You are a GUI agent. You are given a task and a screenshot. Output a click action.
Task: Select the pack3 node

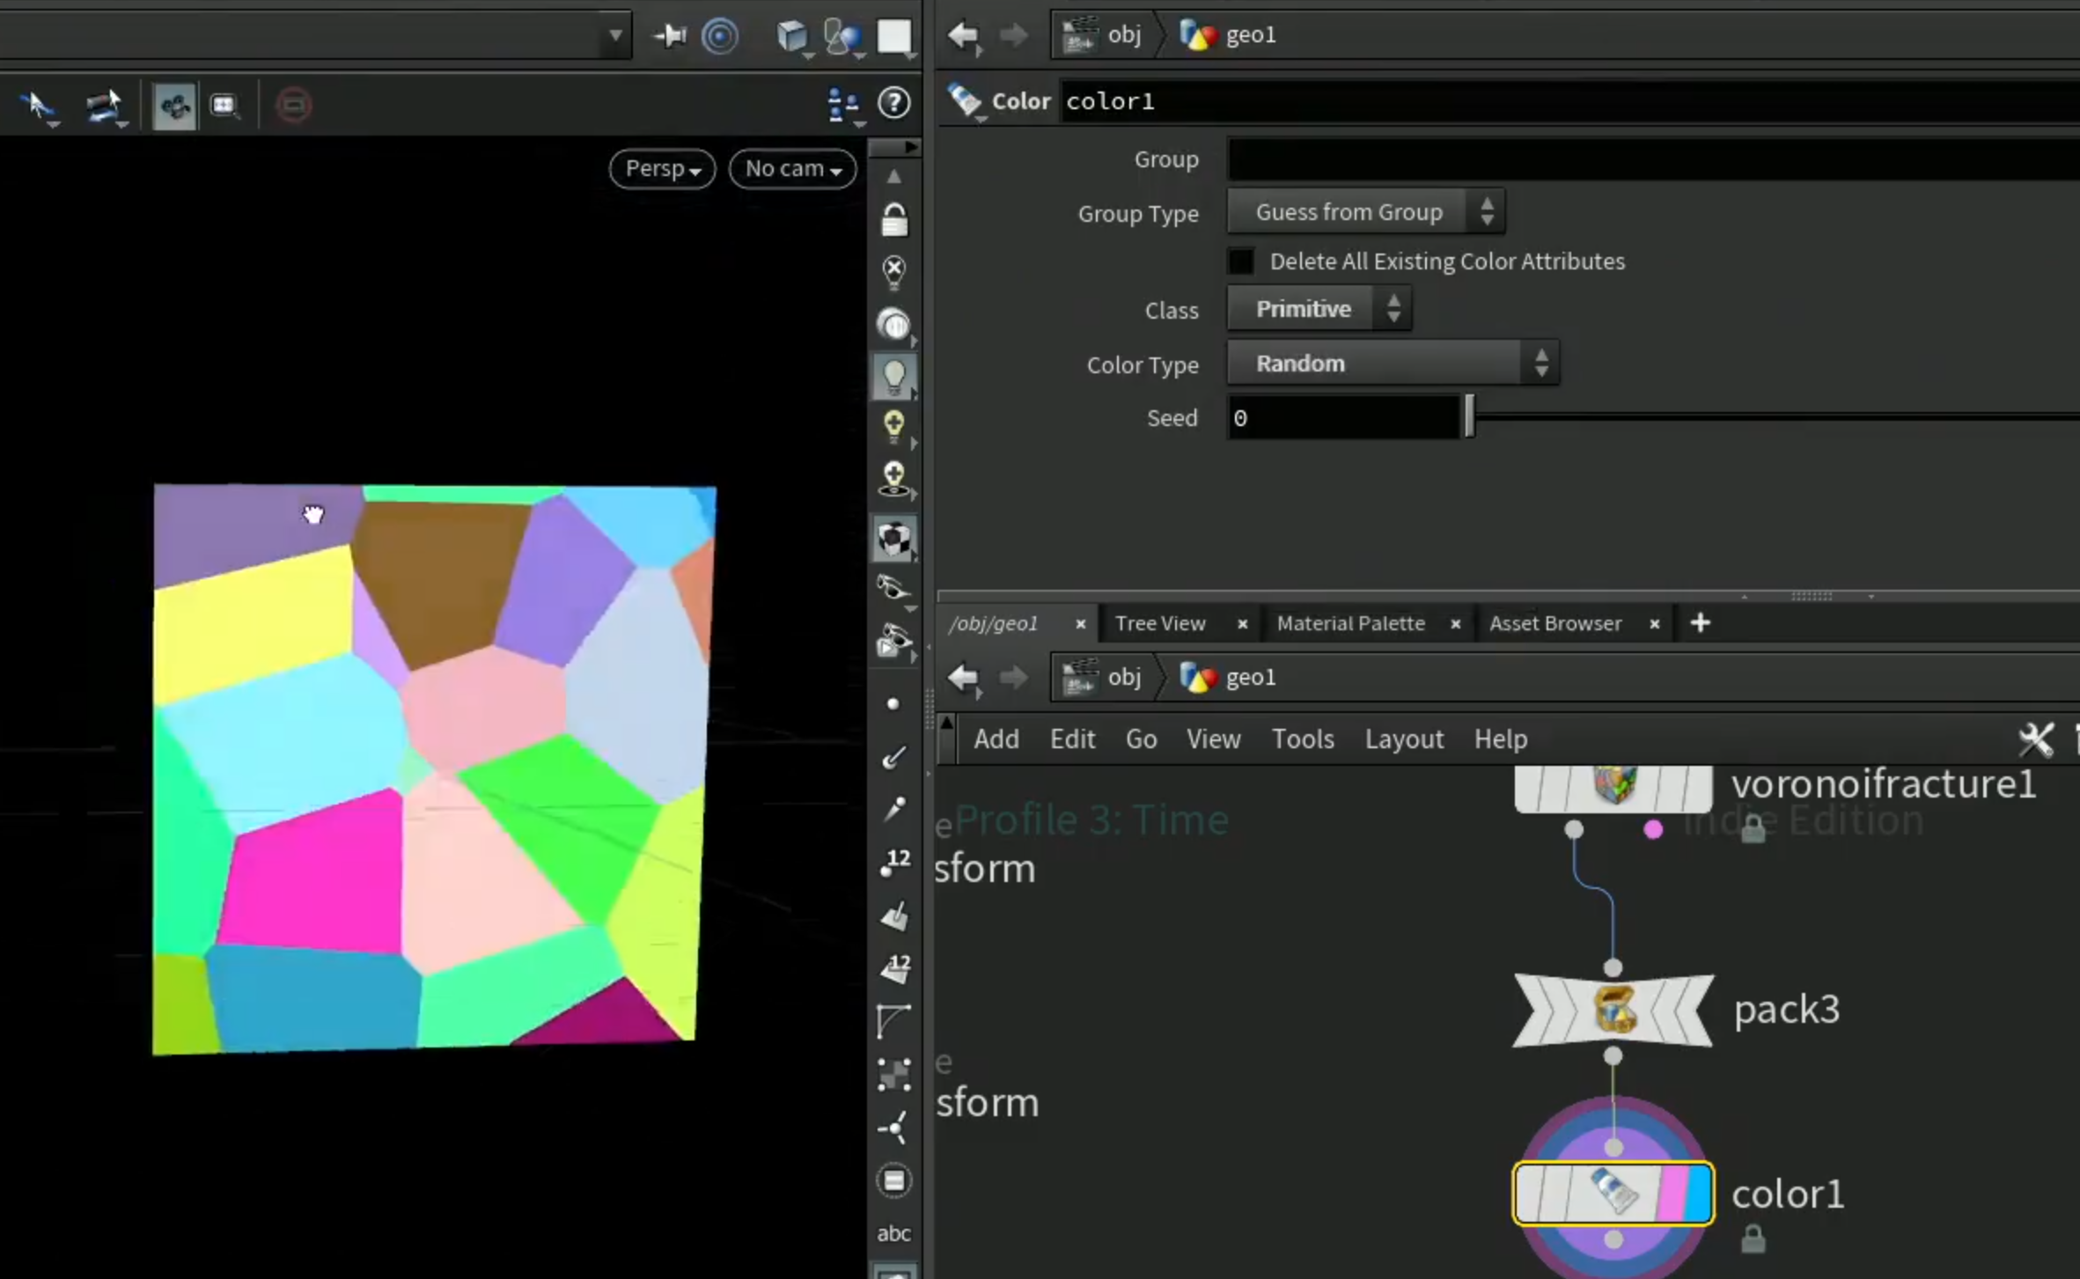pyautogui.click(x=1613, y=1010)
